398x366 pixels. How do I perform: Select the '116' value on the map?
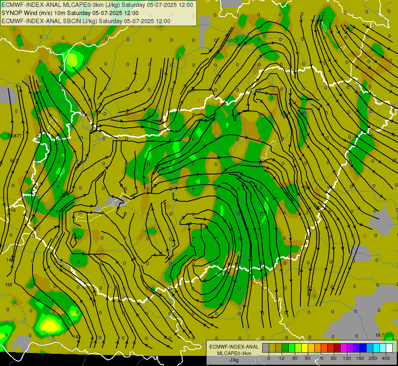[12, 210]
